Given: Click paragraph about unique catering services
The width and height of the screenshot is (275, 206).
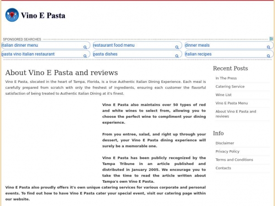Looking at the screenshot, I should pos(105,193).
